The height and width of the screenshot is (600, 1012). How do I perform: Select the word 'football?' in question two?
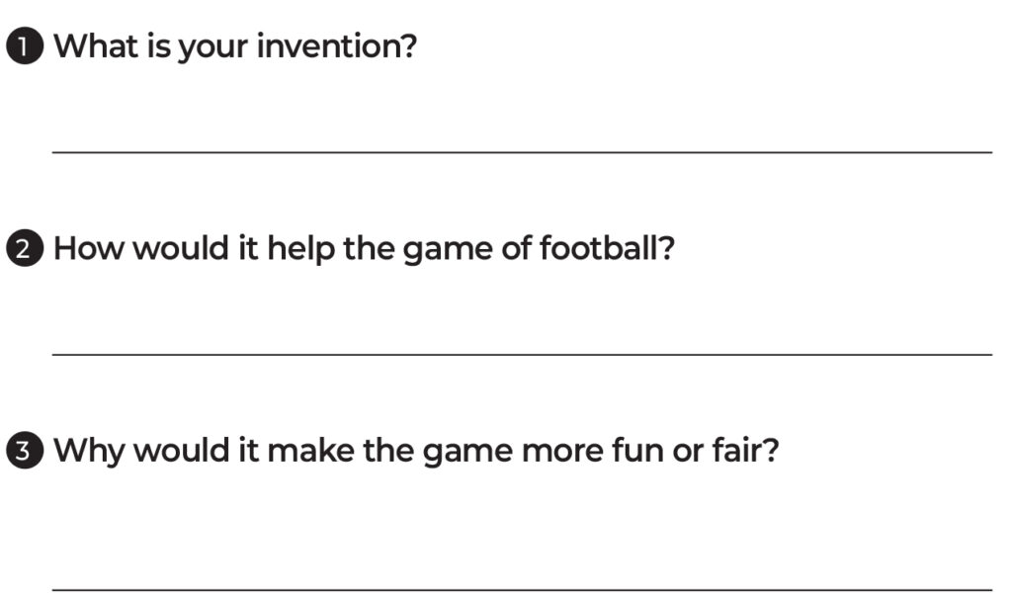[x=607, y=248]
